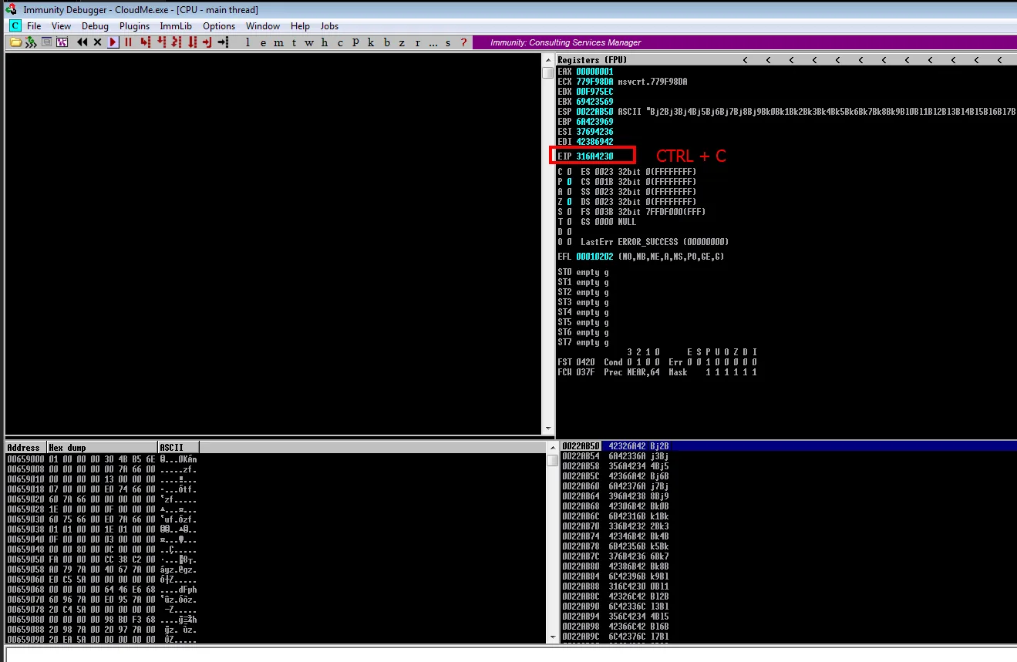Restart program with the rewind icon
This screenshot has width=1017, height=662.
(83, 42)
